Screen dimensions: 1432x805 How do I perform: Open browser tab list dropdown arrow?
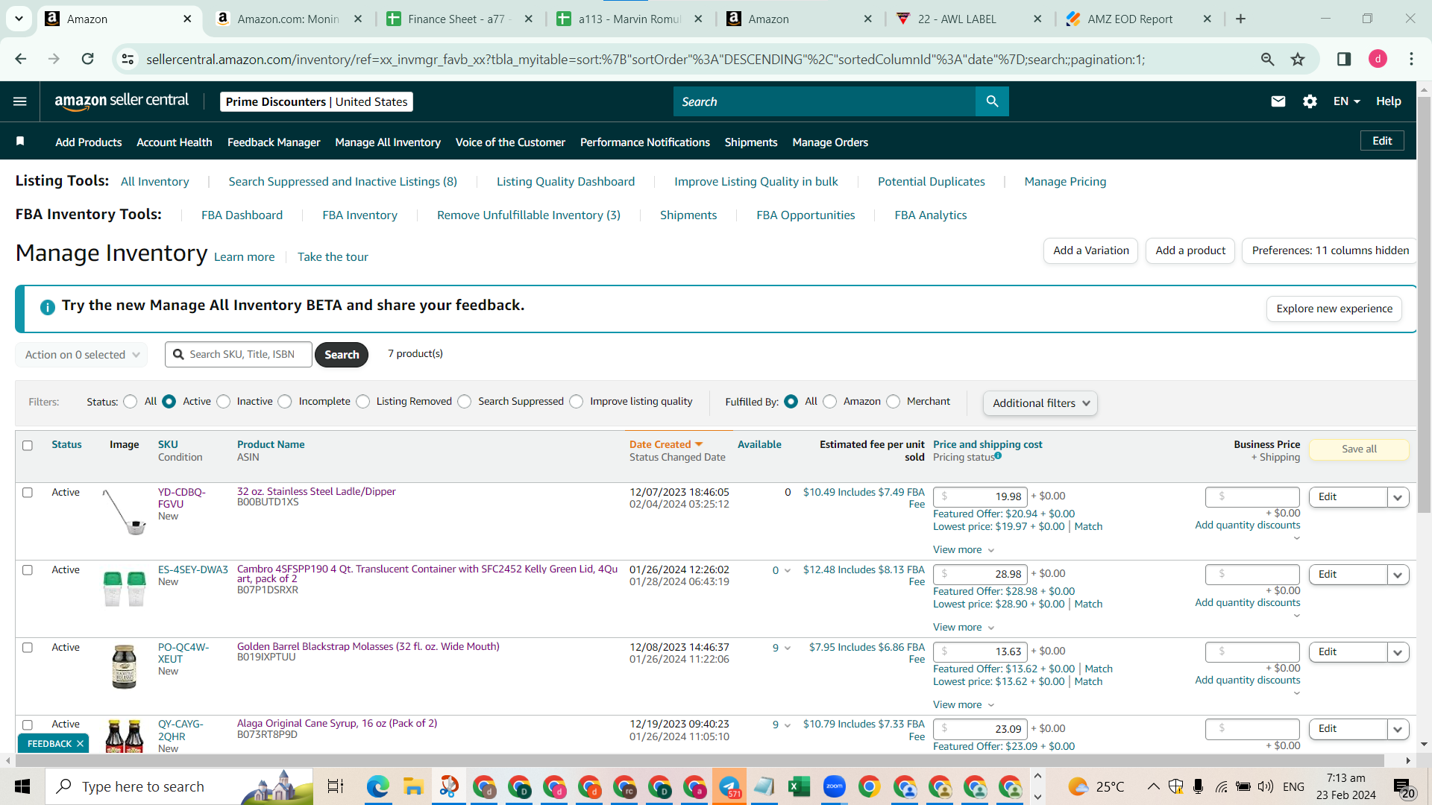coord(19,19)
